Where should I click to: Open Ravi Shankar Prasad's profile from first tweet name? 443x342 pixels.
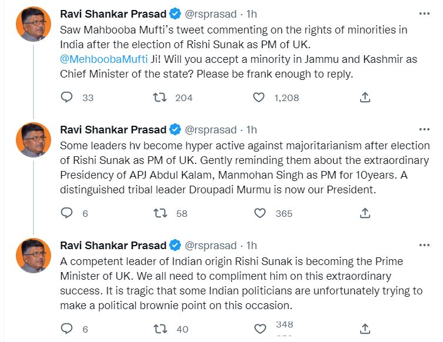click(x=113, y=13)
